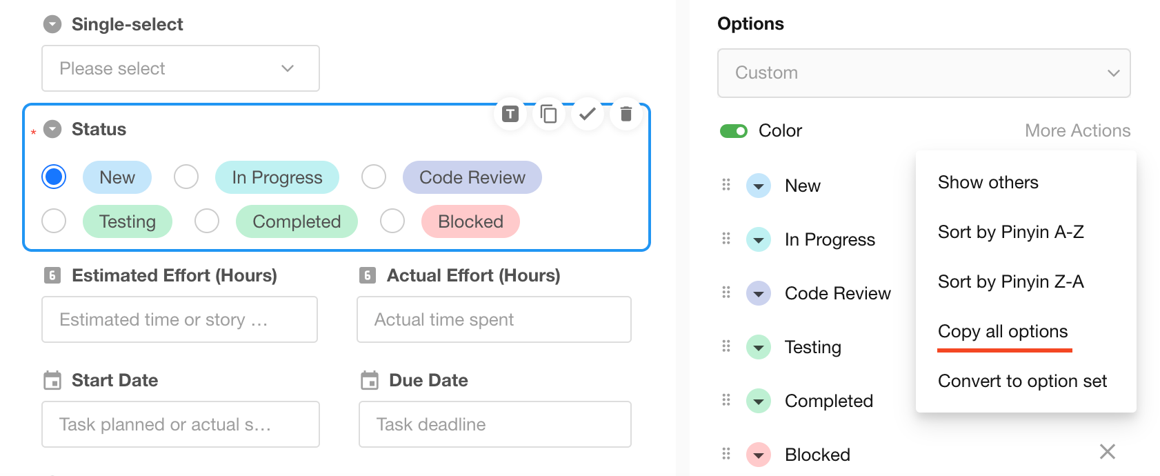The image size is (1160, 476).
Task: Toggle the Color switch off
Action: pyautogui.click(x=734, y=131)
